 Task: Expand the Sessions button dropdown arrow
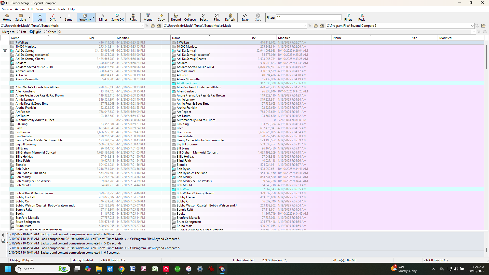[30, 18]
